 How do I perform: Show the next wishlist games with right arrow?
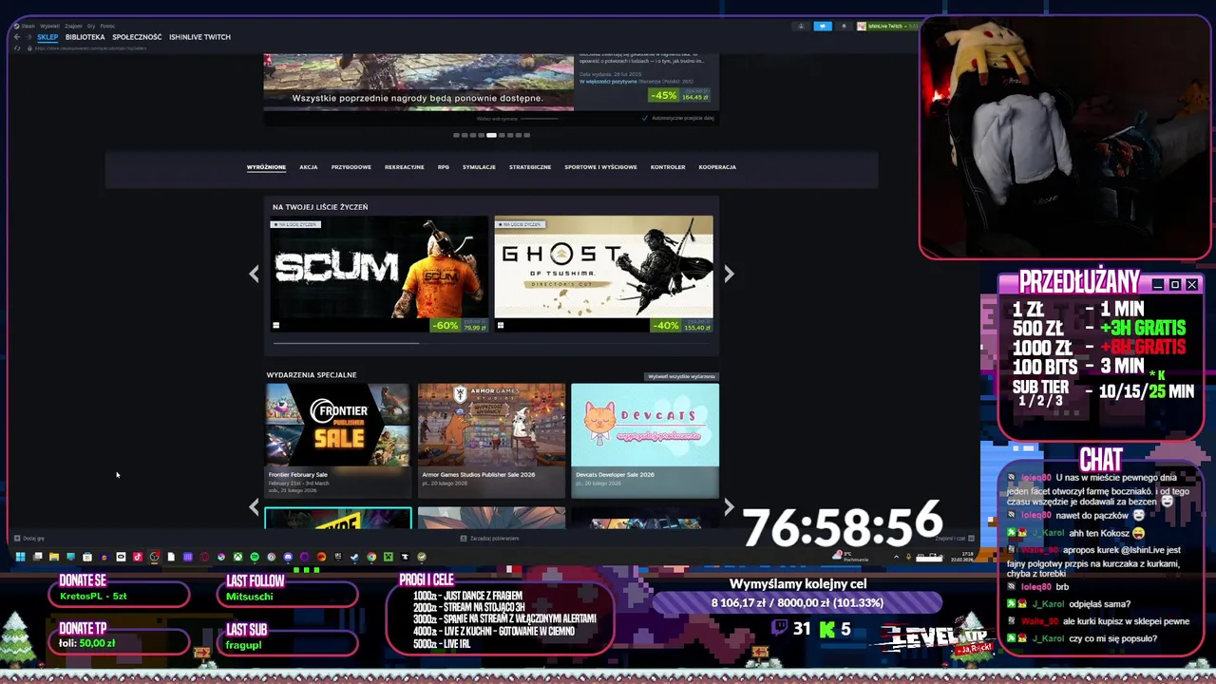[x=729, y=274]
